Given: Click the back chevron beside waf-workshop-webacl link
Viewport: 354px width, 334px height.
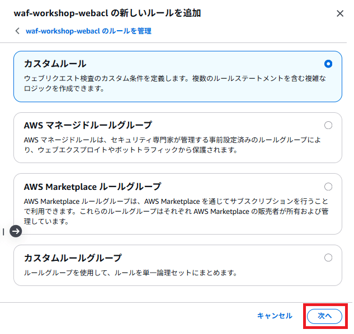Looking at the screenshot, I should coord(17,31).
